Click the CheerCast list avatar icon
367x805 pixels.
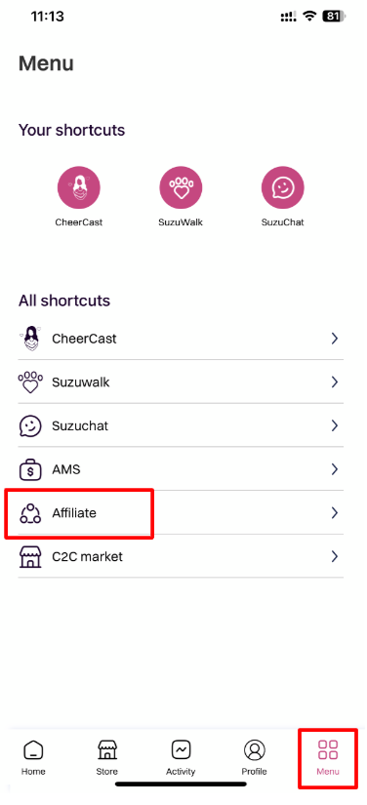pos(30,339)
